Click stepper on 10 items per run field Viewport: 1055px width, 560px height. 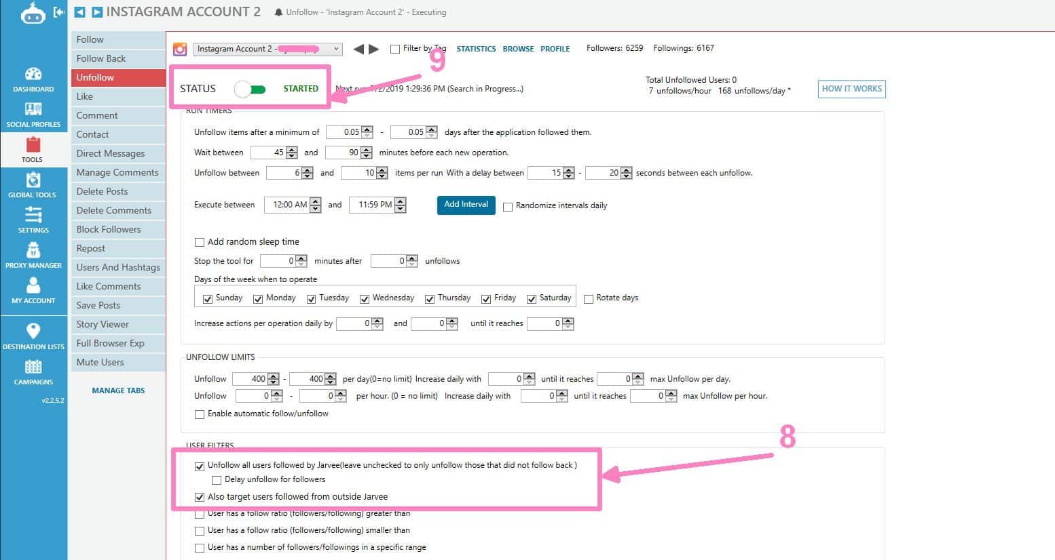click(382, 173)
